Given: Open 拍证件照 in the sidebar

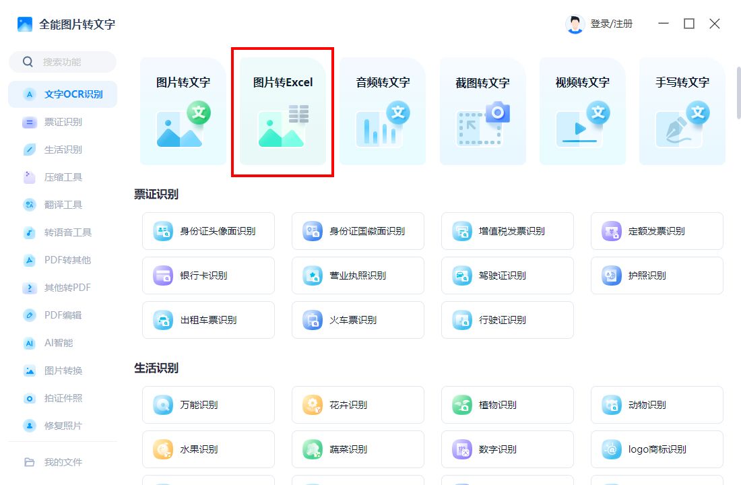Looking at the screenshot, I should [63, 398].
